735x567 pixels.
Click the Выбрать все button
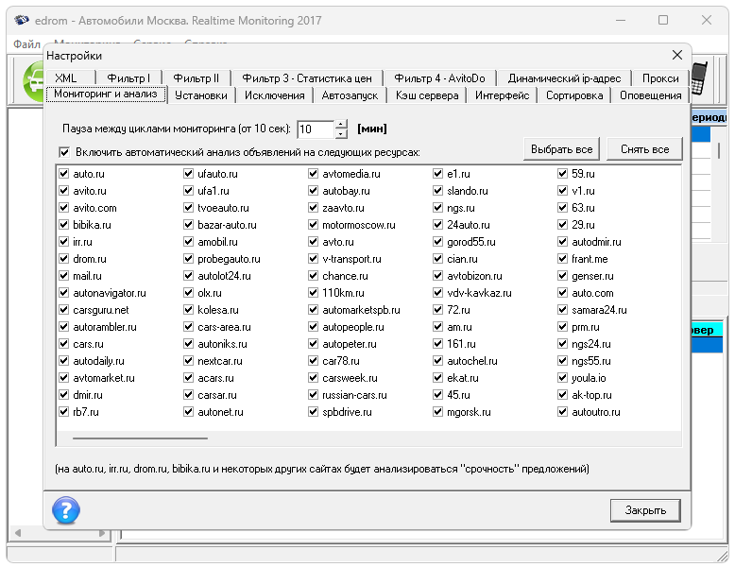click(x=561, y=149)
